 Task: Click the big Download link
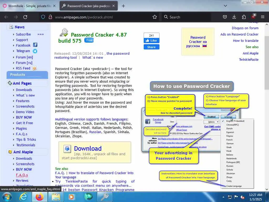(x=88, y=148)
